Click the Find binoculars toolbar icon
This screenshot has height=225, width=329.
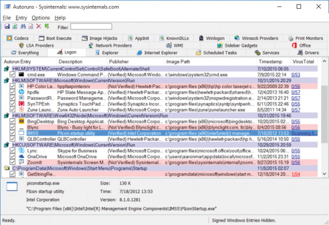tap(23, 26)
